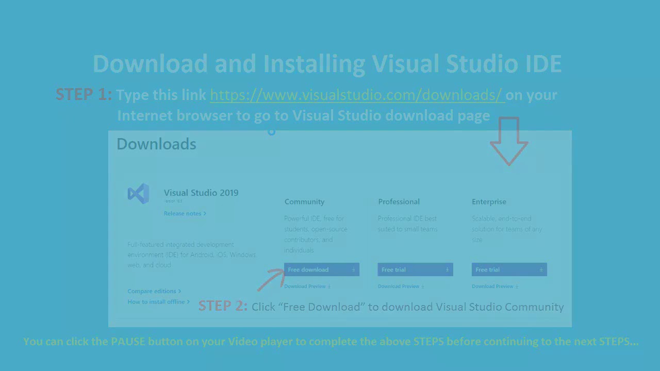The image size is (660, 371).
Task: Select the Enterprise edition heading
Action: (489, 201)
